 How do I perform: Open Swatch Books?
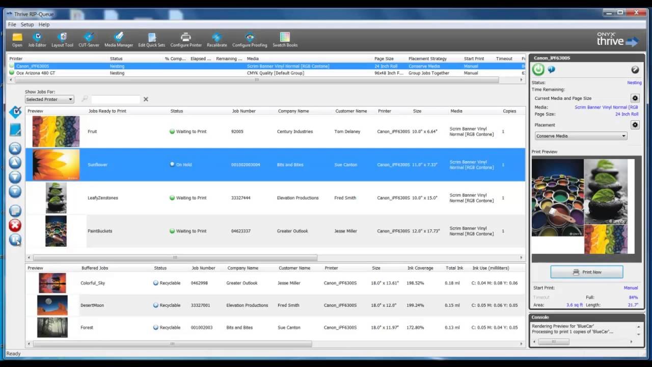(285, 39)
